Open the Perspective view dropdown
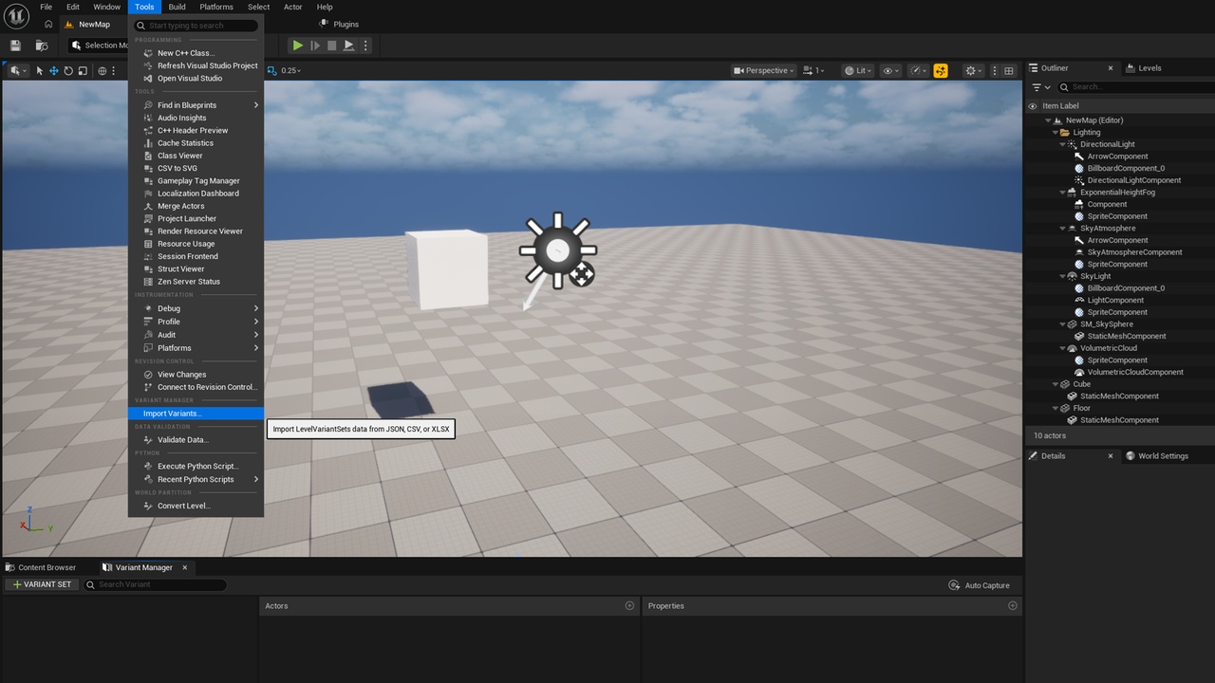This screenshot has width=1215, height=683. 764,70
